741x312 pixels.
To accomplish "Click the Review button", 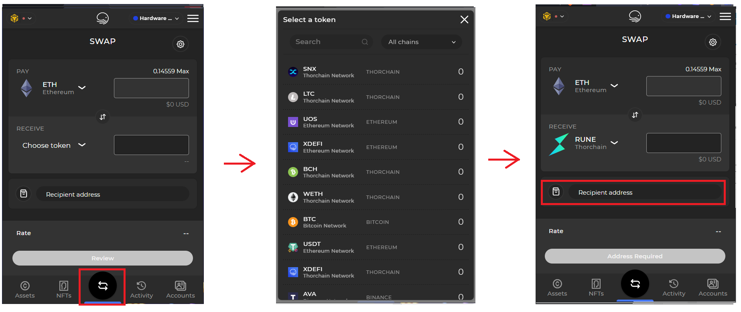I will coord(103,258).
